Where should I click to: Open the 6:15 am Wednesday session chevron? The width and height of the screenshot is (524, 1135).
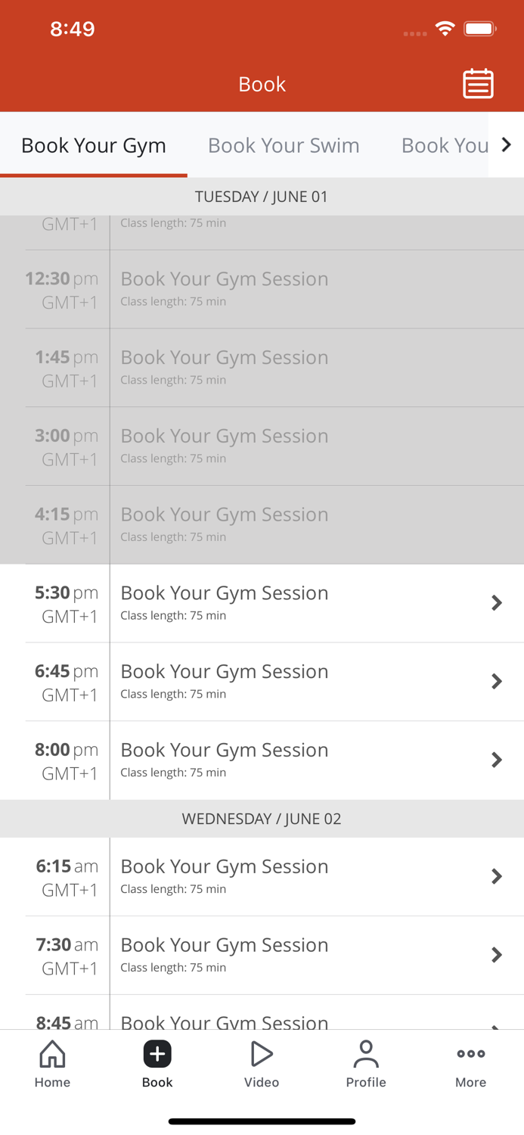pos(497,876)
